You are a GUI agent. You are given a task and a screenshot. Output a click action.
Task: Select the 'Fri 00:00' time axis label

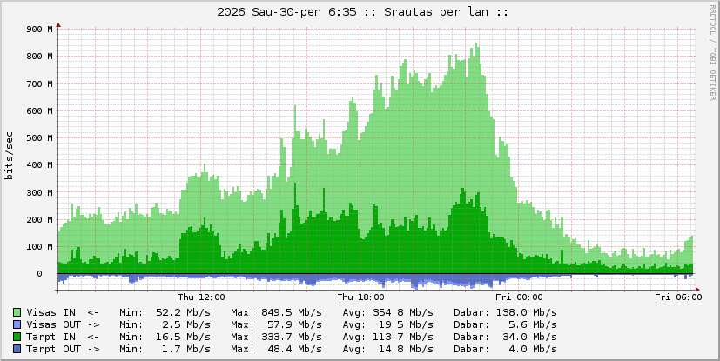pos(525,296)
